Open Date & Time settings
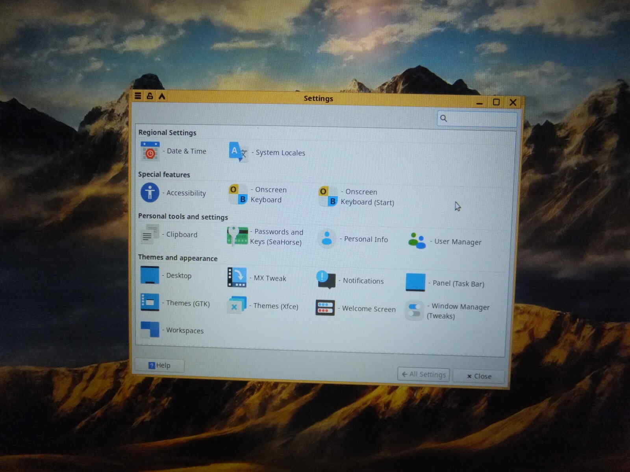This screenshot has width=630, height=472. [174, 151]
